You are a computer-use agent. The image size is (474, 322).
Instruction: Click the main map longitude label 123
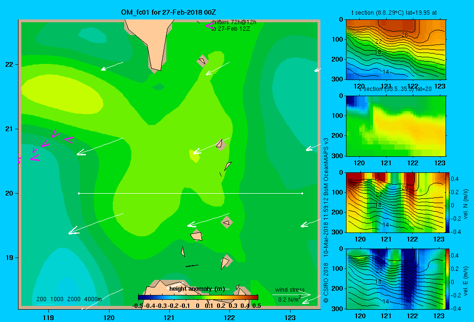tap(290, 317)
